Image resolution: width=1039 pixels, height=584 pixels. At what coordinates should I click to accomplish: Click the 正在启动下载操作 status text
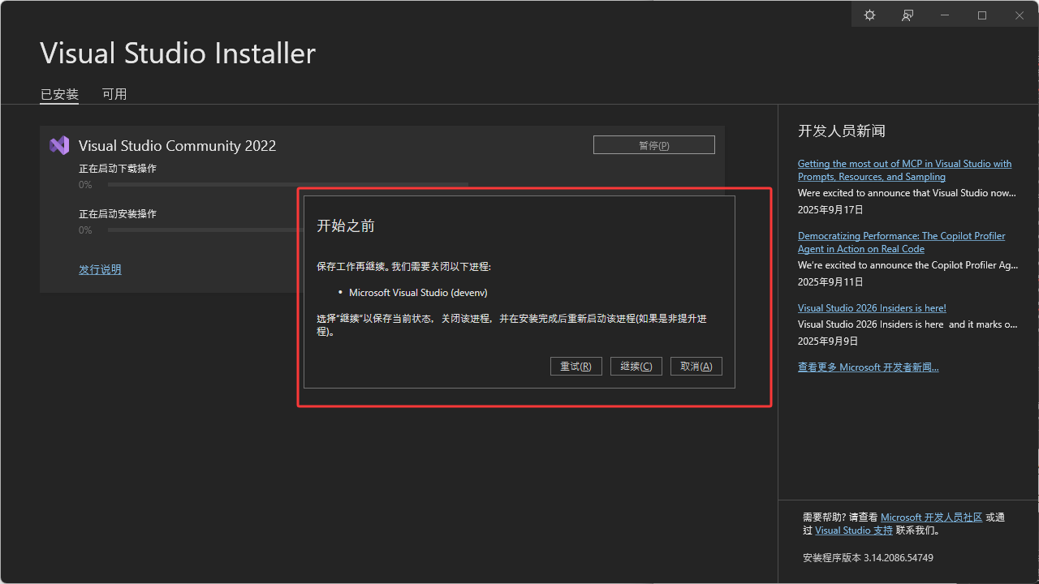(x=118, y=169)
